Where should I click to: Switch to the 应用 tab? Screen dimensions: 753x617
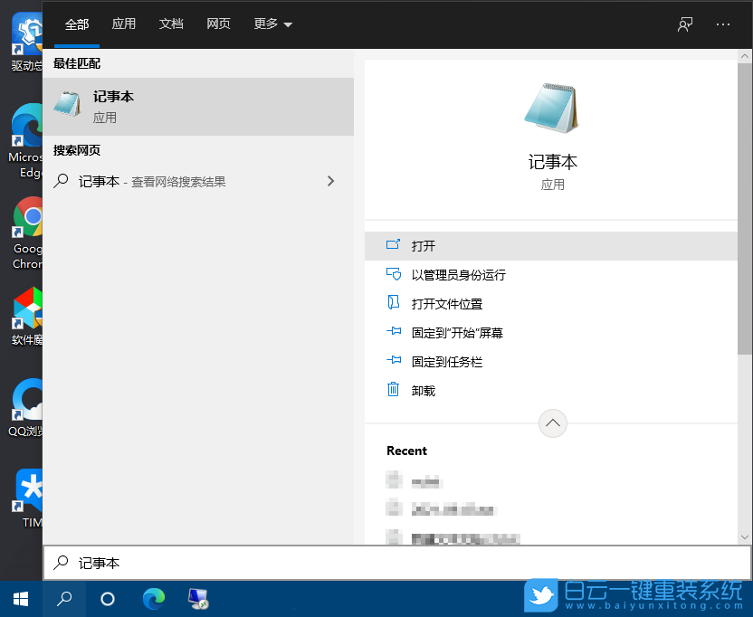(124, 24)
